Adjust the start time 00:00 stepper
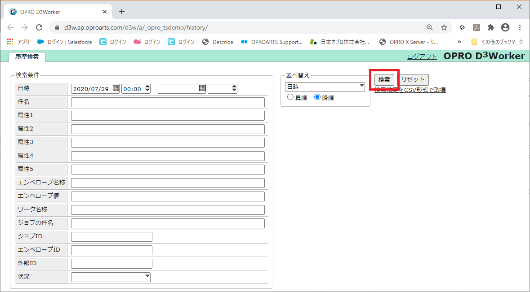The width and height of the screenshot is (530, 292). tap(147, 89)
